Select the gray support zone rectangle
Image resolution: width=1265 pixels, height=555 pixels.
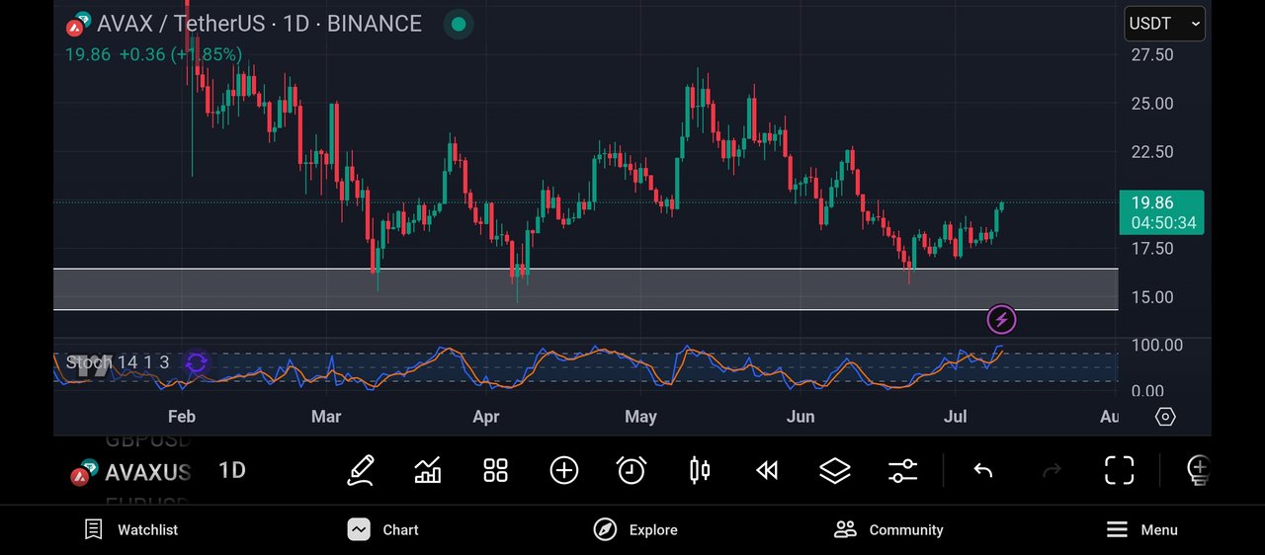coord(585,289)
